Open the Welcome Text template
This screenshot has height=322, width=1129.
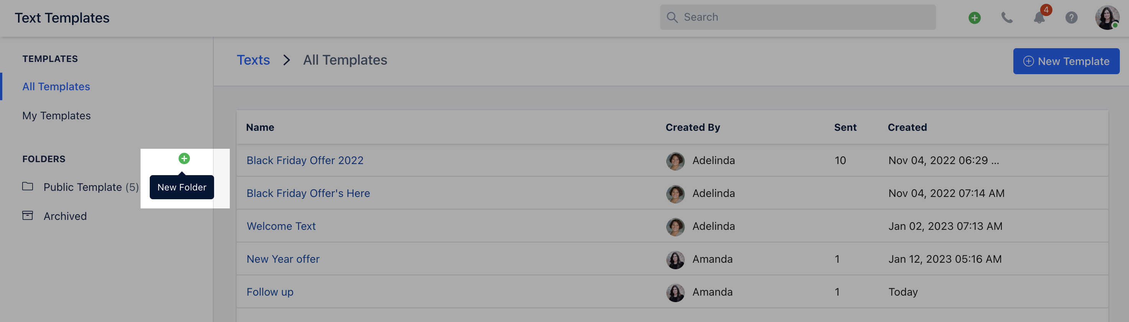(x=281, y=226)
